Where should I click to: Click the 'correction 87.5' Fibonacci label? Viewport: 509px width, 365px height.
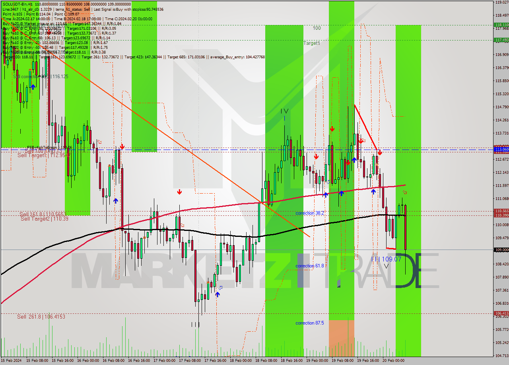point(310,323)
